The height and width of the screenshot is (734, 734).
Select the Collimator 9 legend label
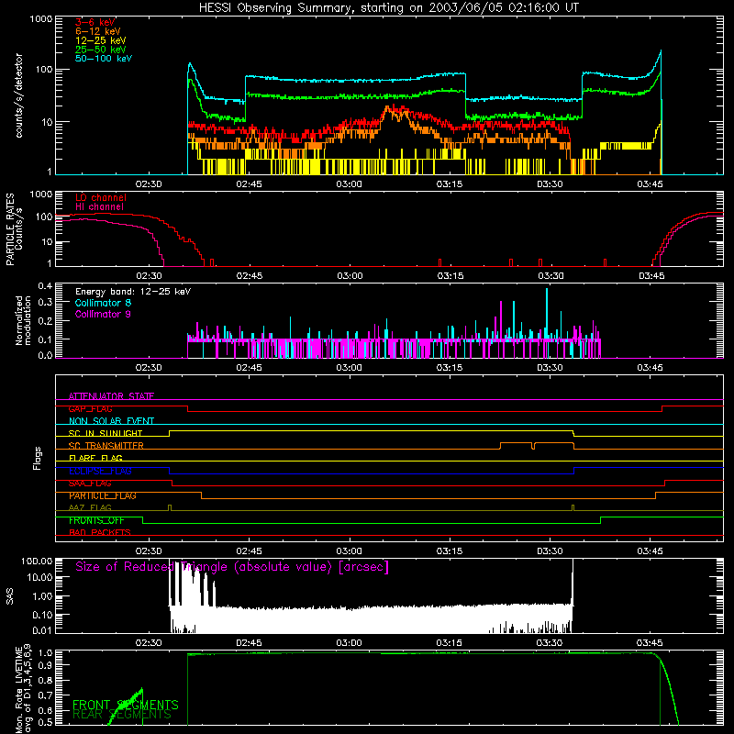103,314
